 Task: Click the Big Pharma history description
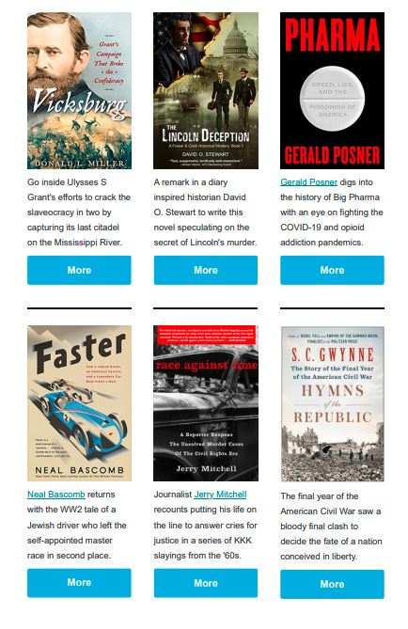click(332, 212)
